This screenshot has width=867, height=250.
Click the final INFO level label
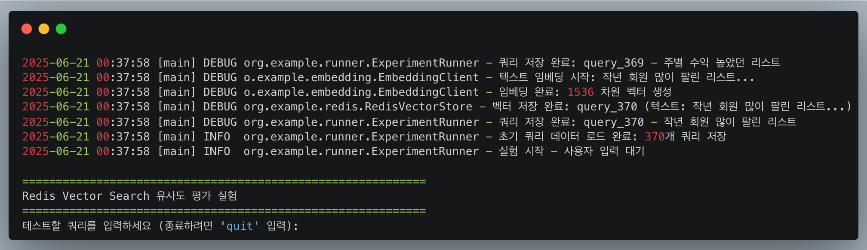click(217, 151)
